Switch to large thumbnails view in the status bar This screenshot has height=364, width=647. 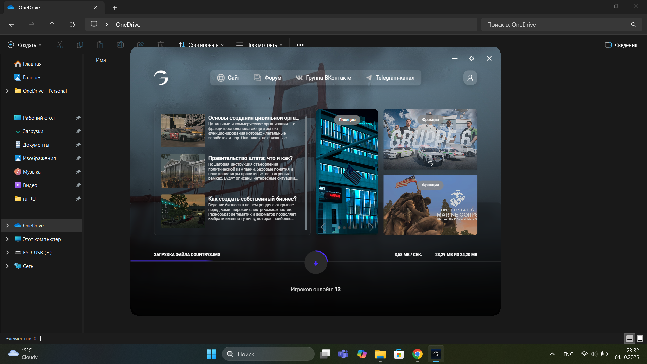point(640,338)
